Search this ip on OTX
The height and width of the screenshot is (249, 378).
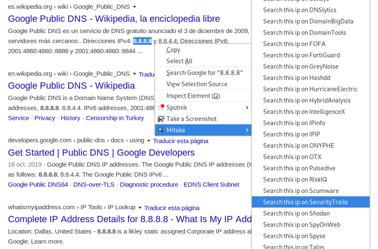(x=311, y=157)
